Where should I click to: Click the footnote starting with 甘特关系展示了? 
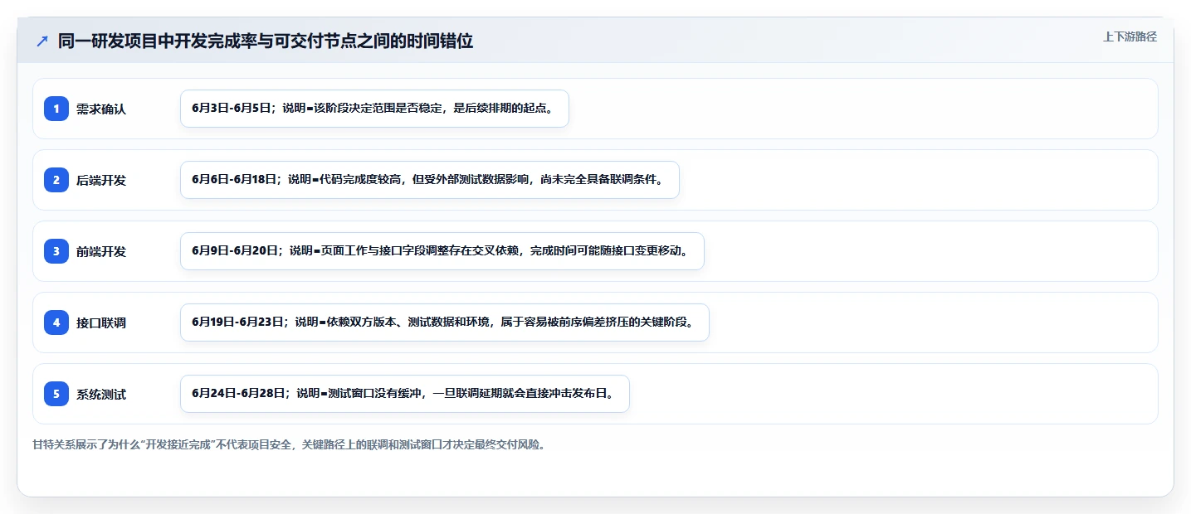289,445
